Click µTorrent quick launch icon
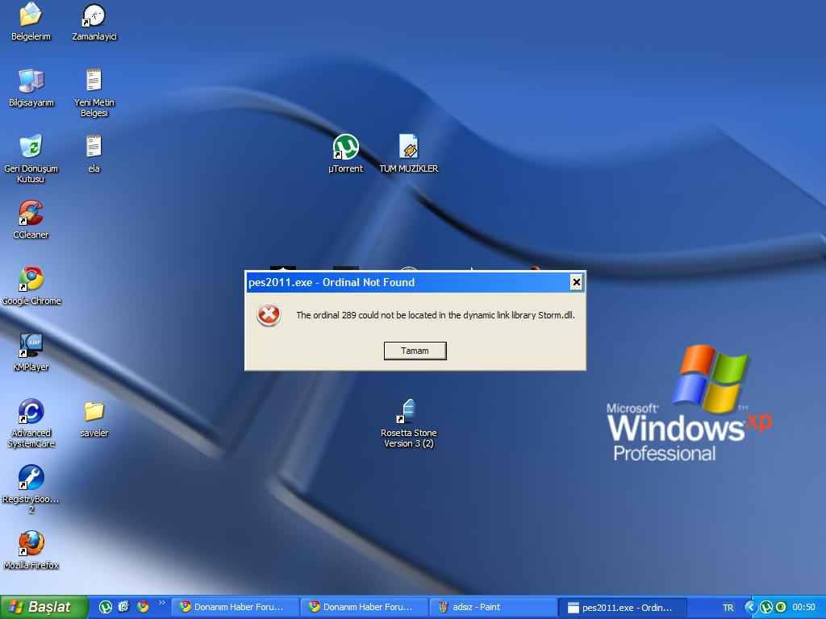826x619 pixels. coord(106,607)
